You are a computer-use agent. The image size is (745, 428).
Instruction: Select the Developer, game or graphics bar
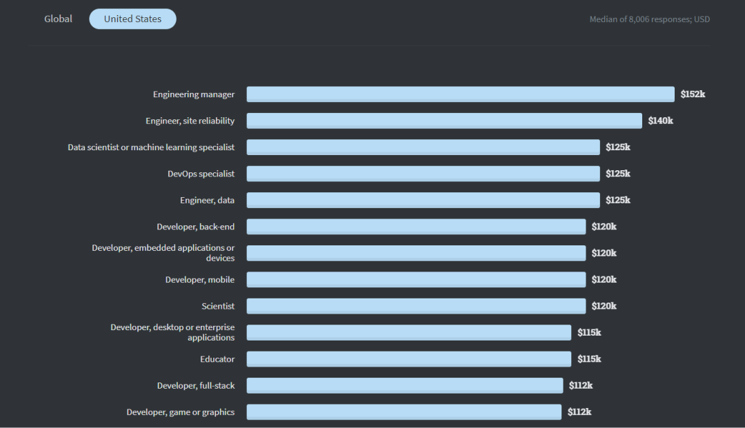[404, 412]
